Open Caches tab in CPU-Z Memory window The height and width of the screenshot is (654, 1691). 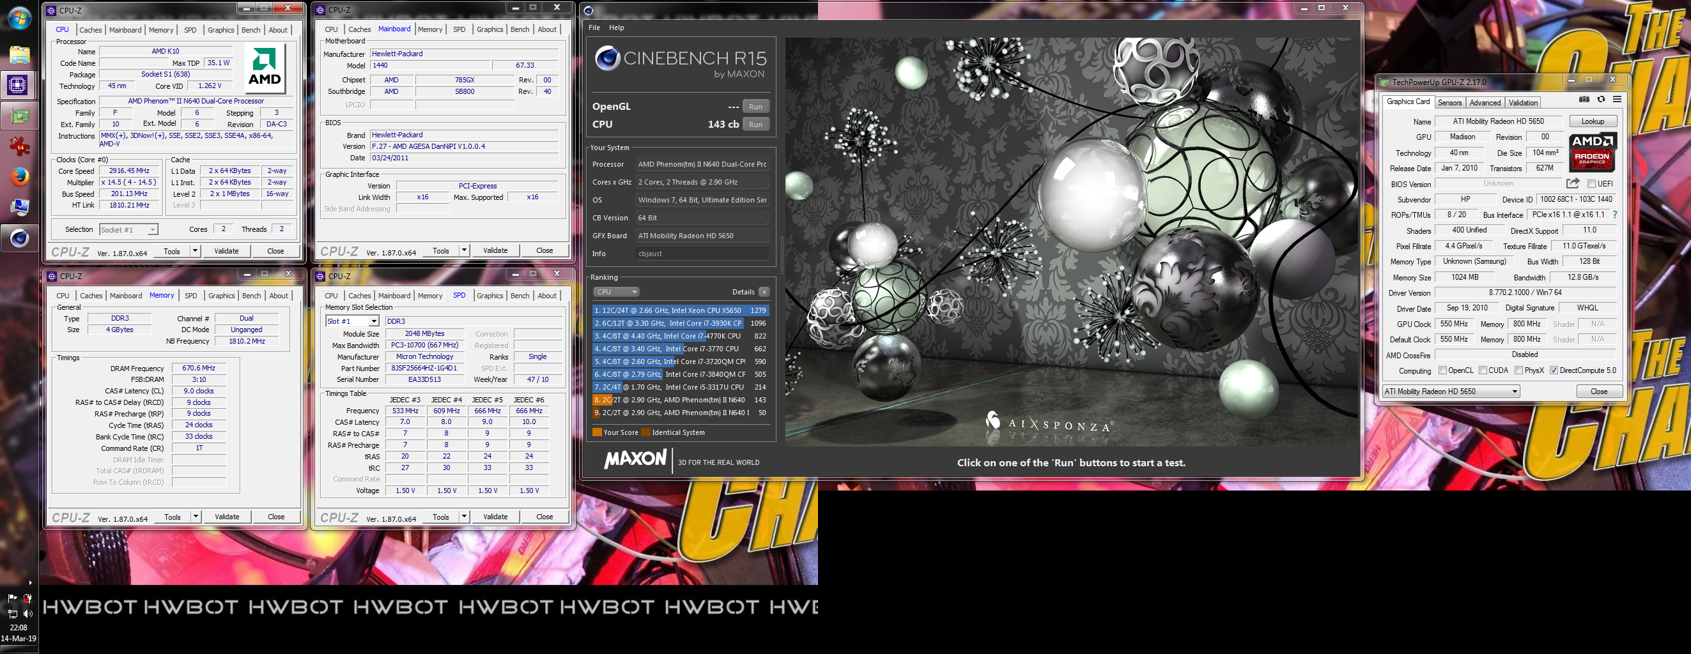(x=91, y=296)
